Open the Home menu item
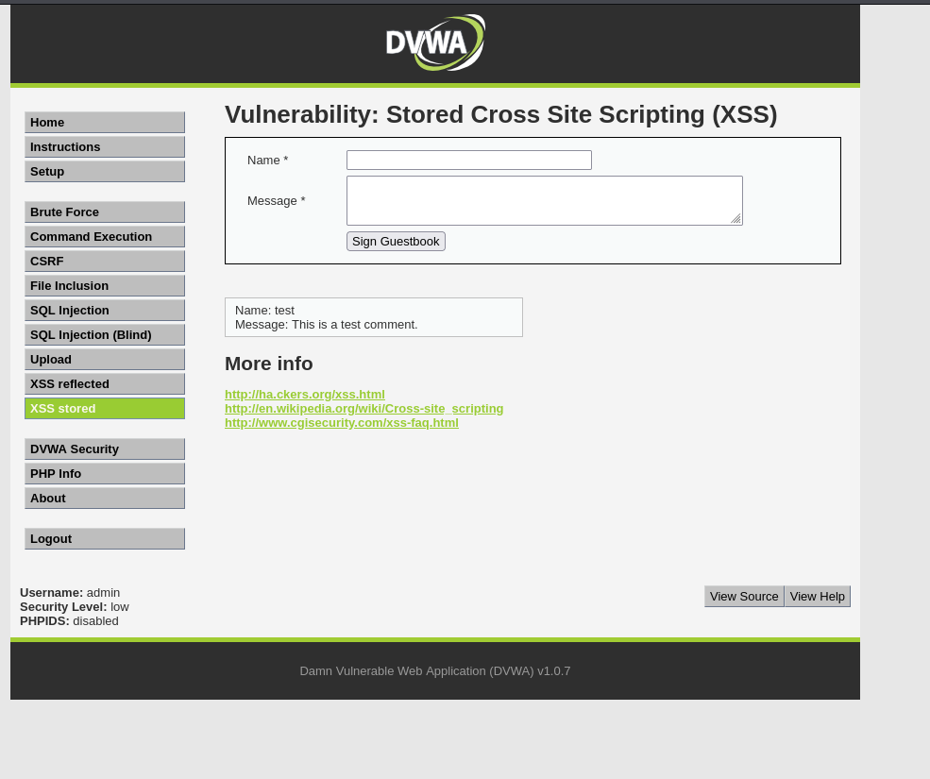930x779 pixels. click(105, 122)
